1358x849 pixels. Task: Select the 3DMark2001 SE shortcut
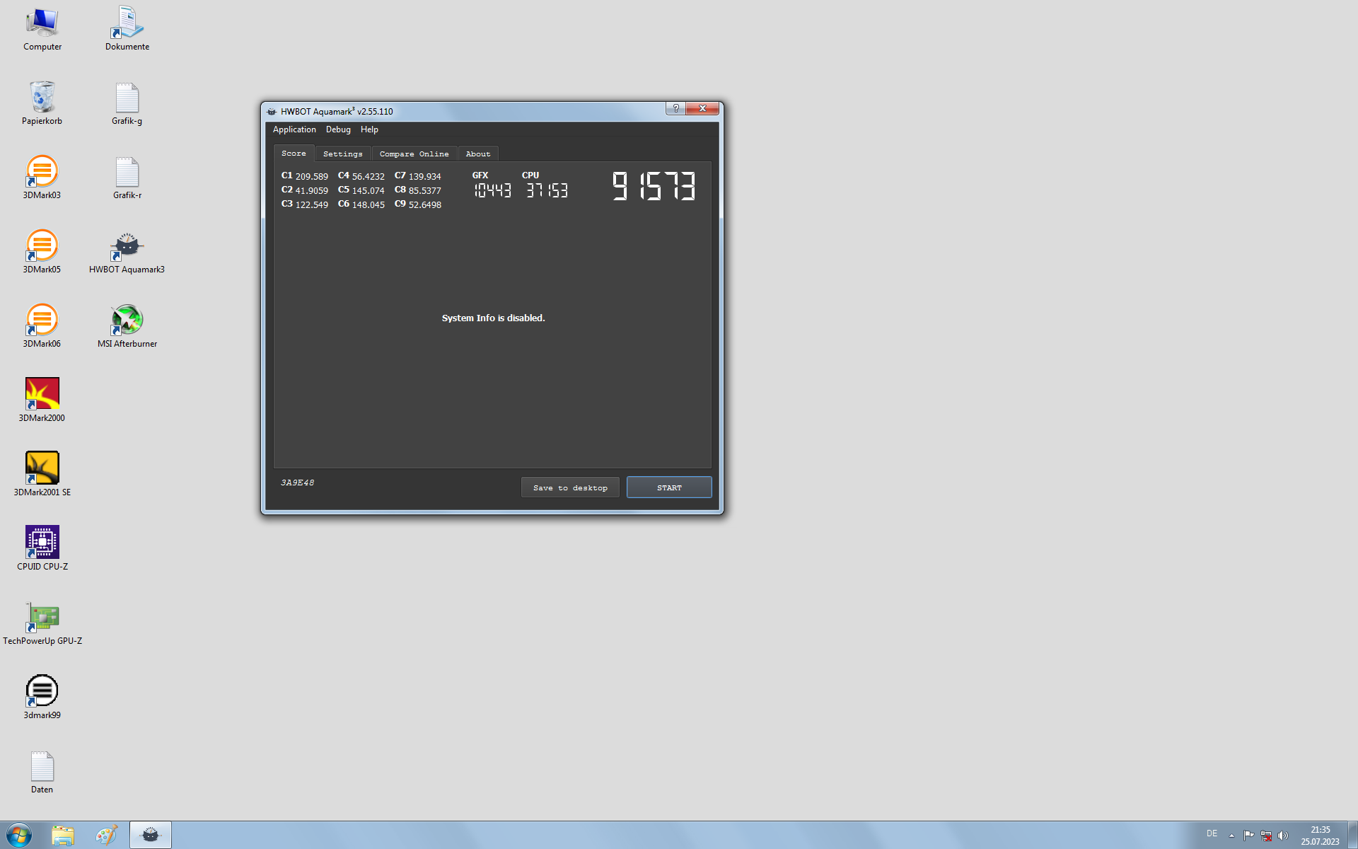coord(42,475)
